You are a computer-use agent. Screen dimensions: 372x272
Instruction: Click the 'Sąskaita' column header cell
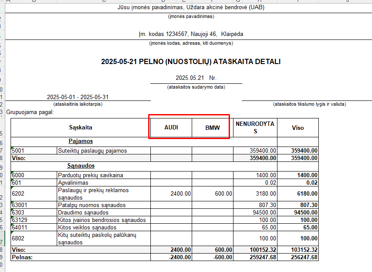pos(80,128)
